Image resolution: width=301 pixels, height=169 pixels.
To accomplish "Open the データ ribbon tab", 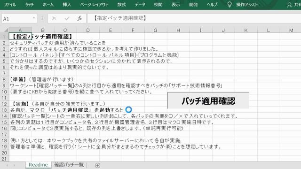I will click(x=140, y=5).
